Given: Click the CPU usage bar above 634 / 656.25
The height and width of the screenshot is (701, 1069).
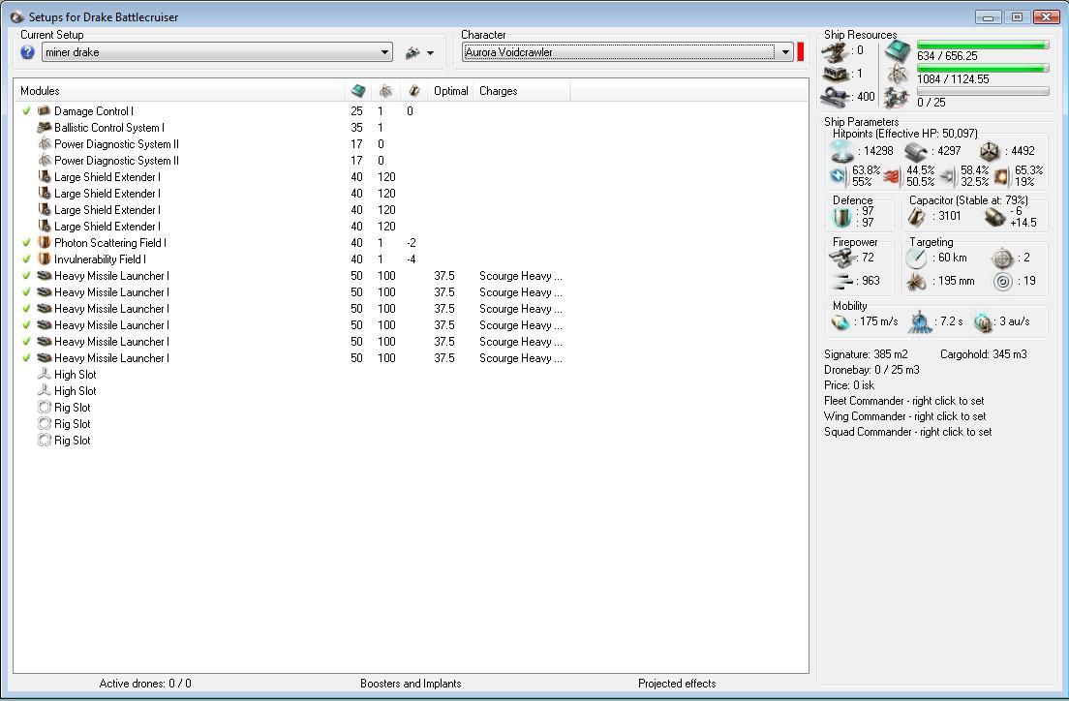Looking at the screenshot, I should tap(983, 45).
